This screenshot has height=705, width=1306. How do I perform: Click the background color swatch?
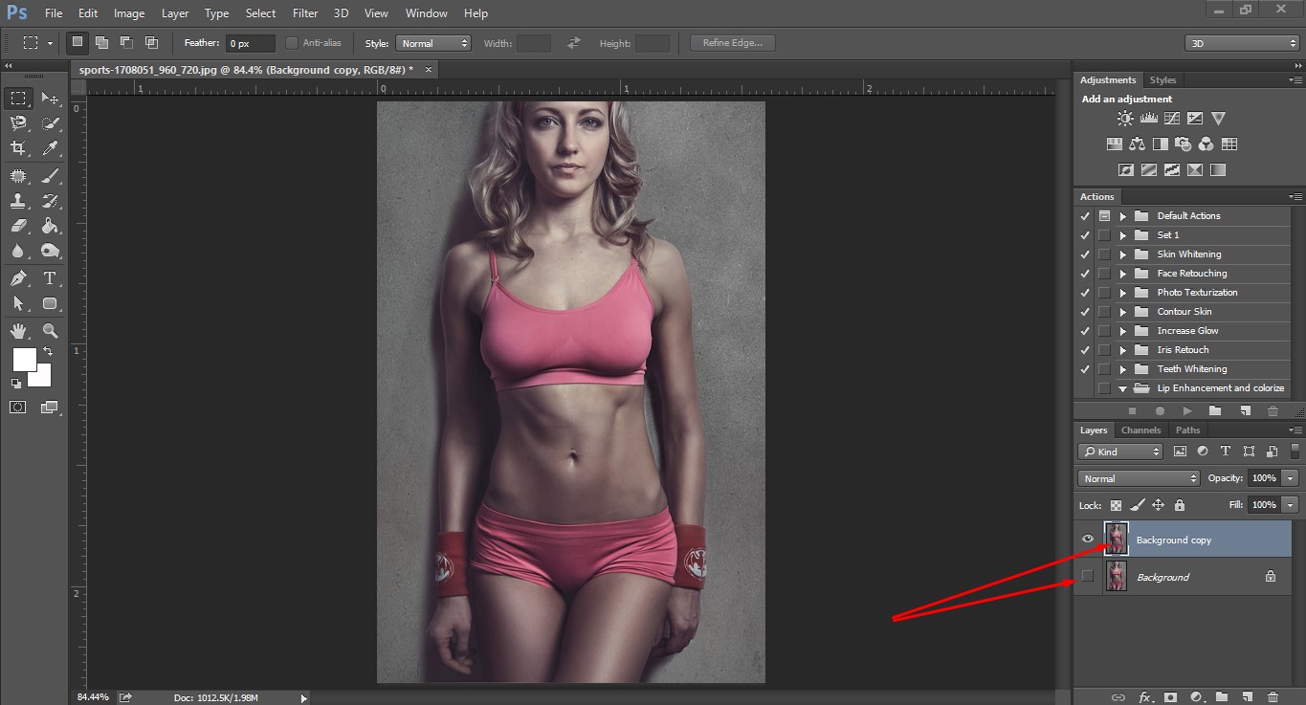(x=42, y=378)
